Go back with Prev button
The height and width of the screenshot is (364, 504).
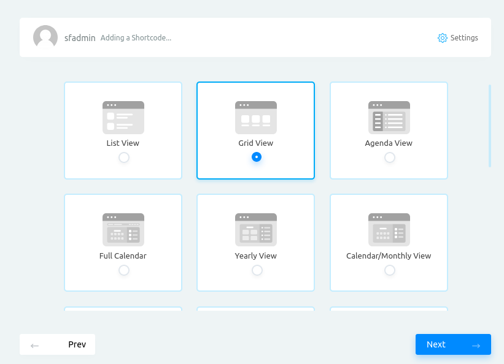click(x=57, y=344)
